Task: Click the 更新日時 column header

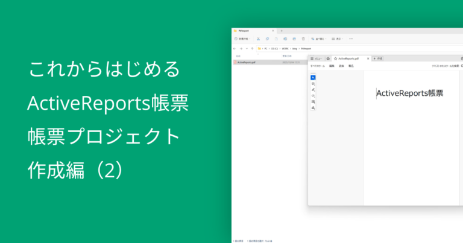Action: (287, 56)
